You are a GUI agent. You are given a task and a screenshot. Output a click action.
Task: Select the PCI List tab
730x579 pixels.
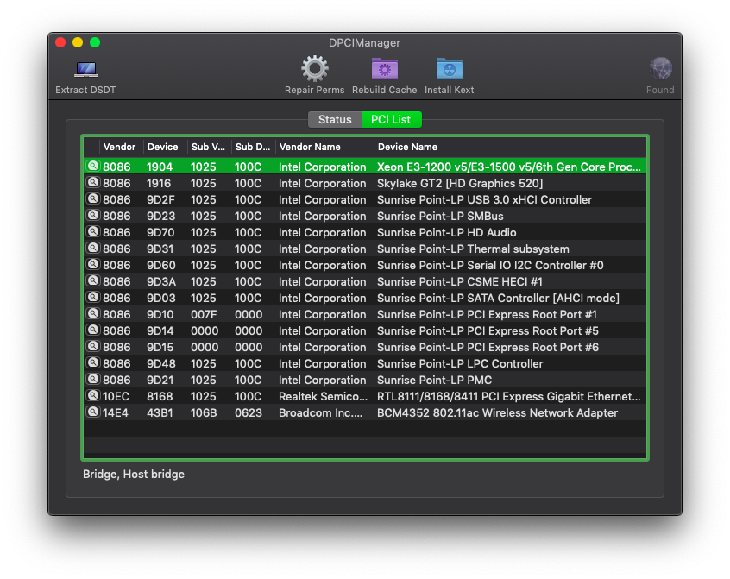(x=391, y=120)
